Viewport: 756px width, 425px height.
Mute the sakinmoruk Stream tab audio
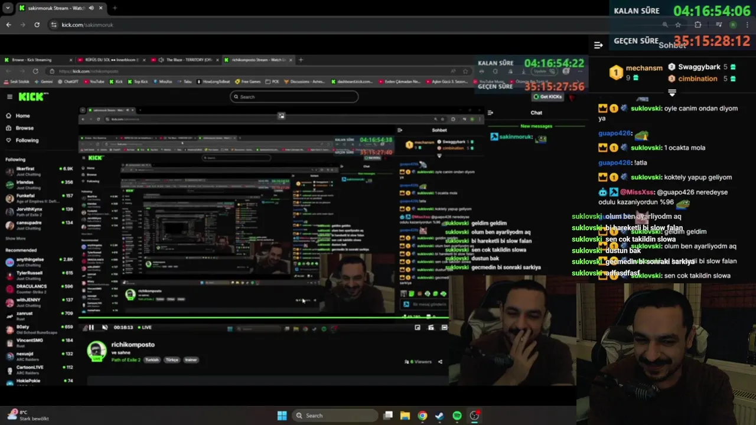tap(91, 8)
